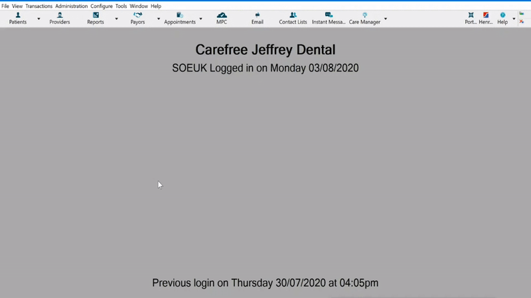Open the Window menu
The width and height of the screenshot is (531, 298).
pyautogui.click(x=139, y=6)
